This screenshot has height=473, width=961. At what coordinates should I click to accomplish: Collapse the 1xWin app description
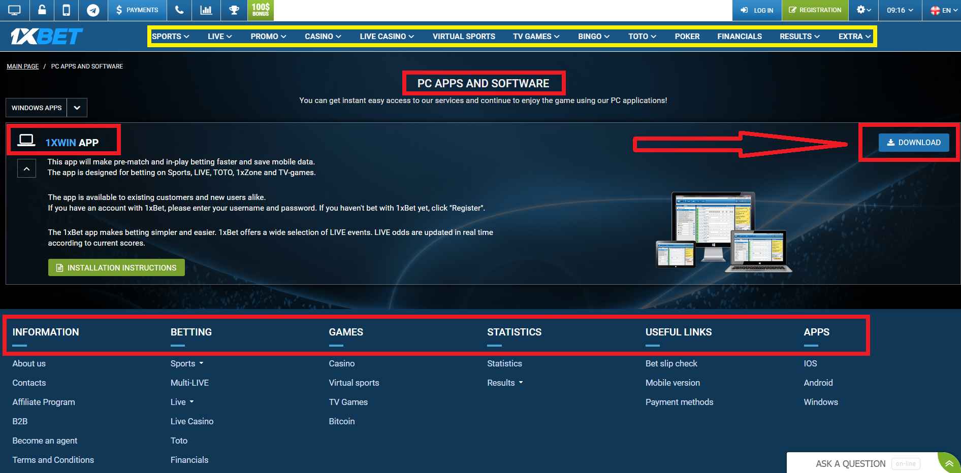[x=26, y=168]
